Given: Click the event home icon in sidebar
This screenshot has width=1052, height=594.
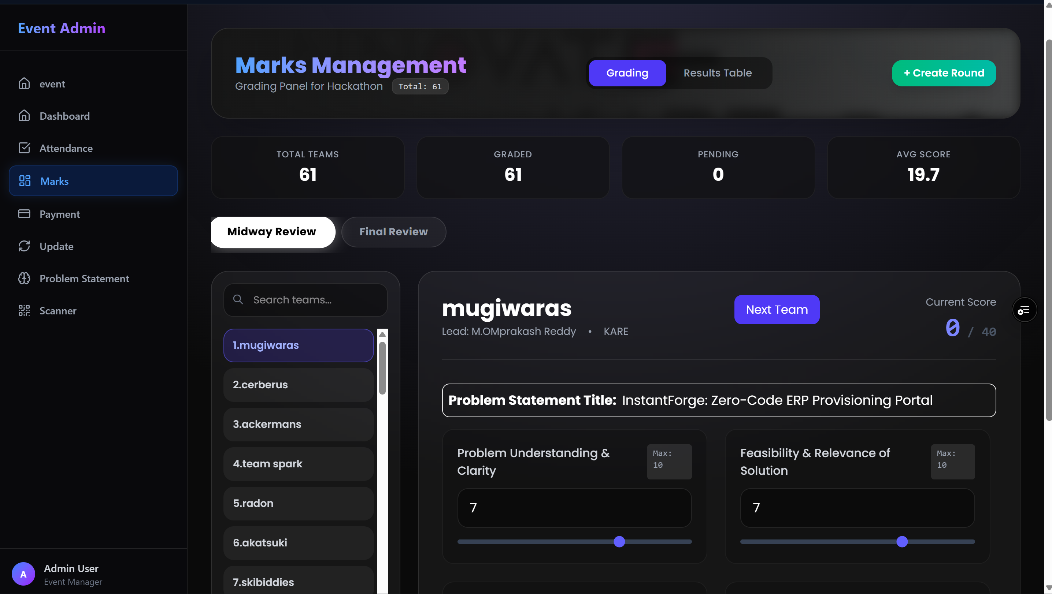Looking at the screenshot, I should coord(24,84).
